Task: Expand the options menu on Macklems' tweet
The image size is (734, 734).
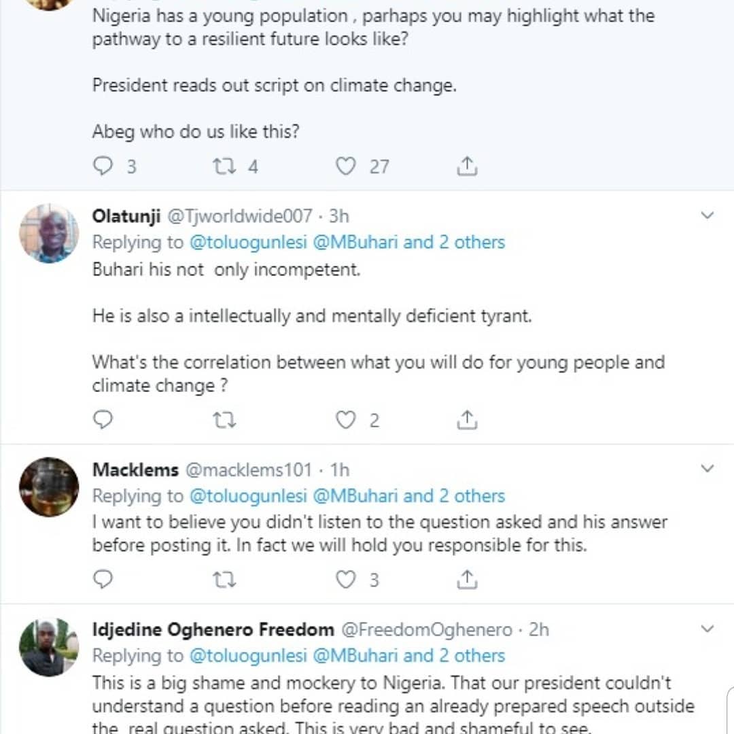Action: point(707,469)
